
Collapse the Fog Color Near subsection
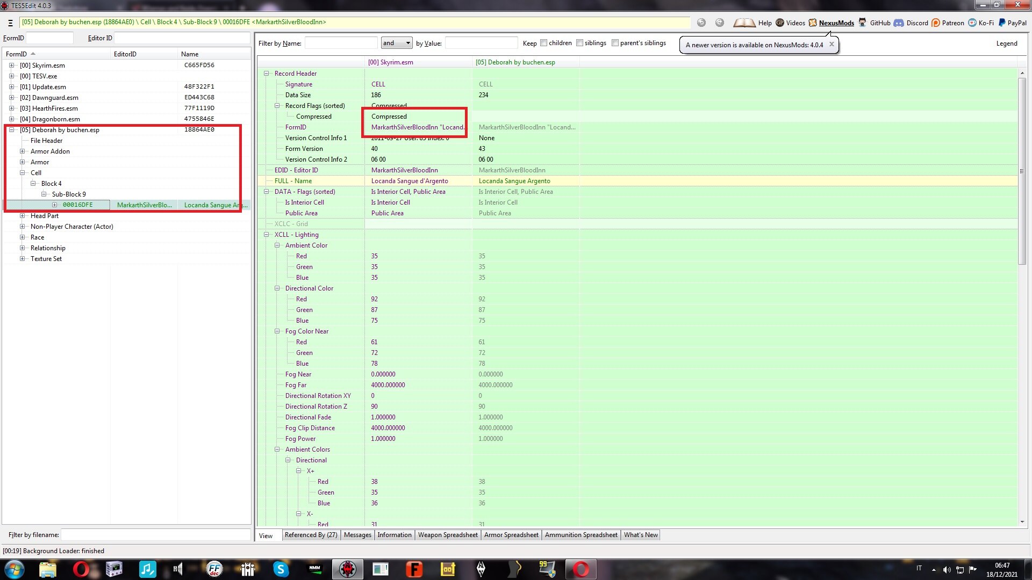pos(277,331)
